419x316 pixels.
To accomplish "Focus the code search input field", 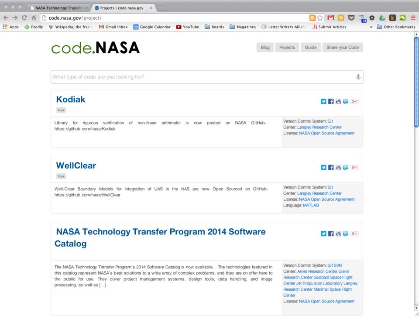I will (x=201, y=77).
